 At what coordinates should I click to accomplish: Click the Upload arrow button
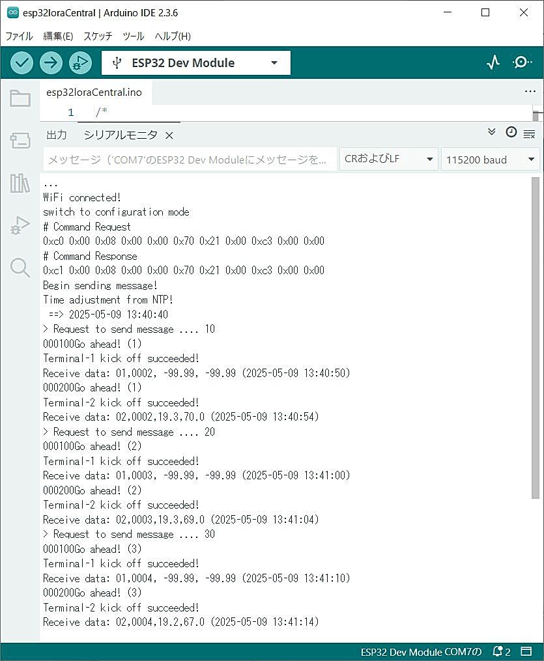pos(51,63)
